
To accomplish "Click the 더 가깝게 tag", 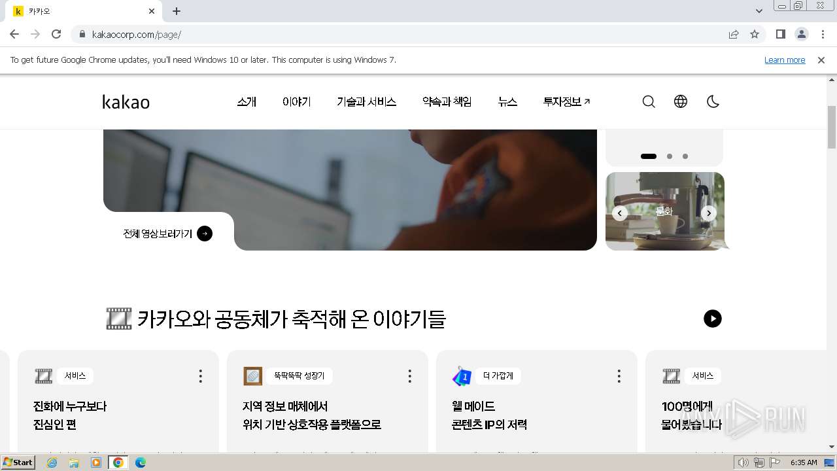I will (x=498, y=376).
